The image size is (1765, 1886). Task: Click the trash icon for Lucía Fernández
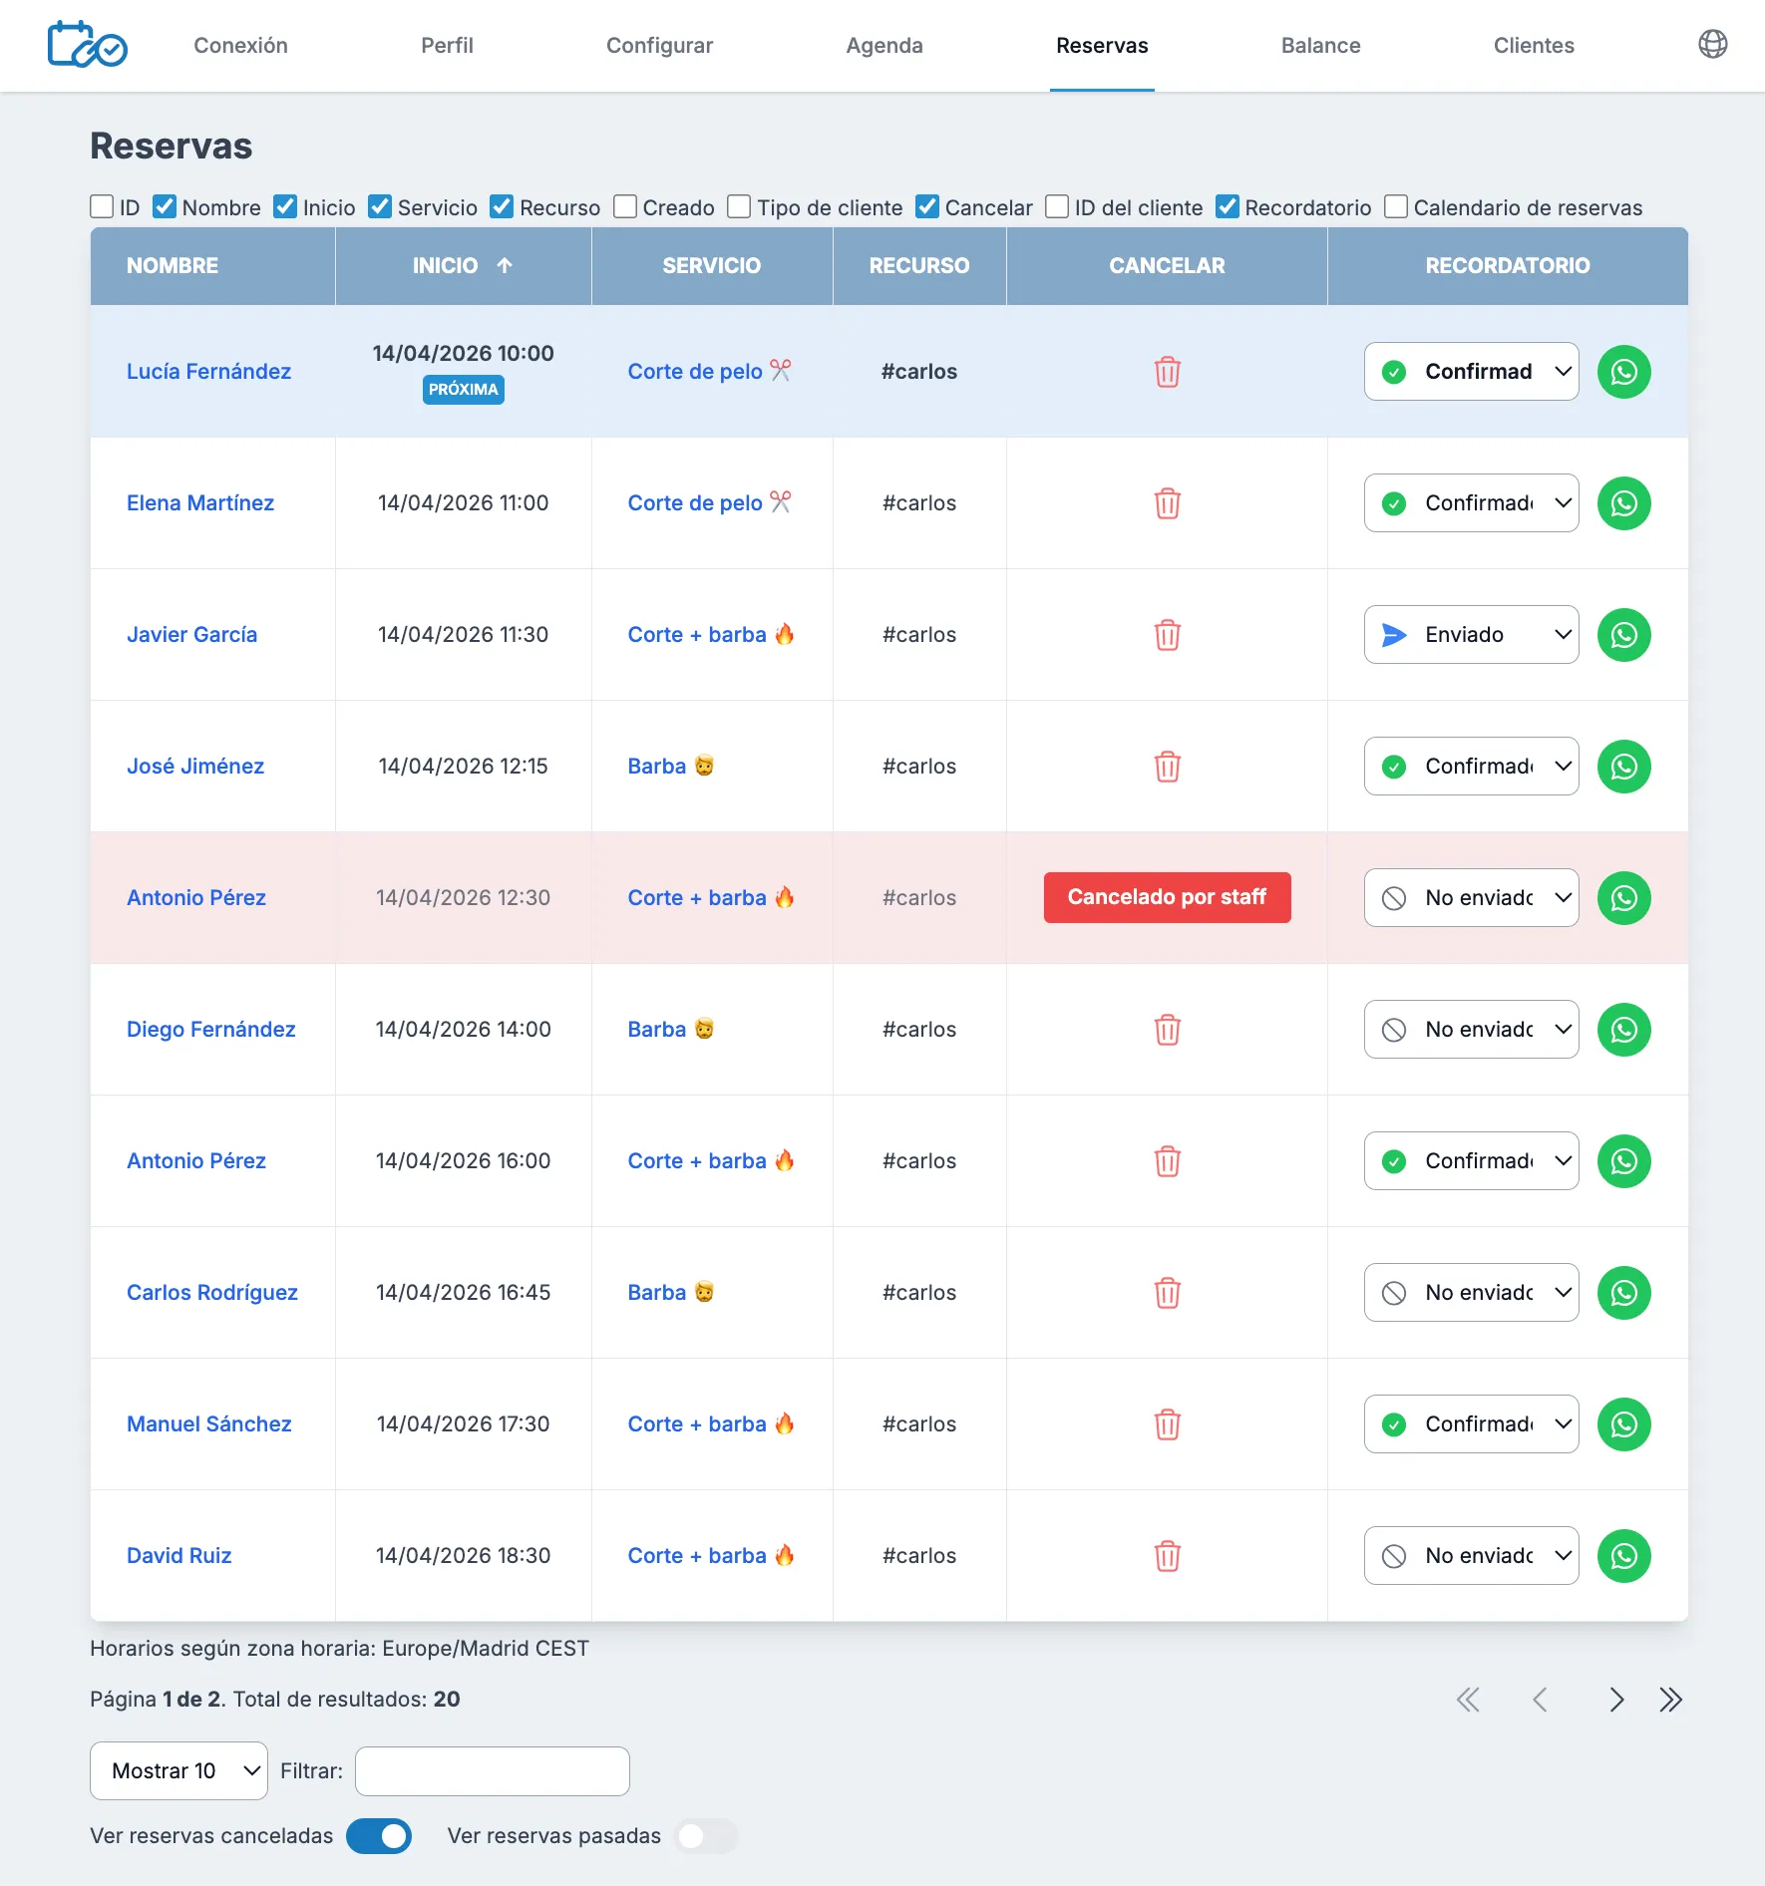point(1167,372)
